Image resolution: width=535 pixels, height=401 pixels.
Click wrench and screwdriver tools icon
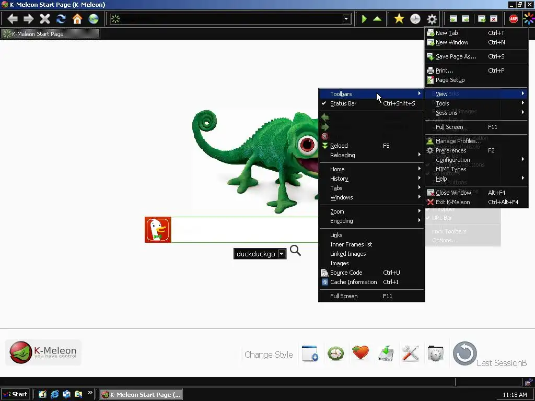click(x=411, y=353)
